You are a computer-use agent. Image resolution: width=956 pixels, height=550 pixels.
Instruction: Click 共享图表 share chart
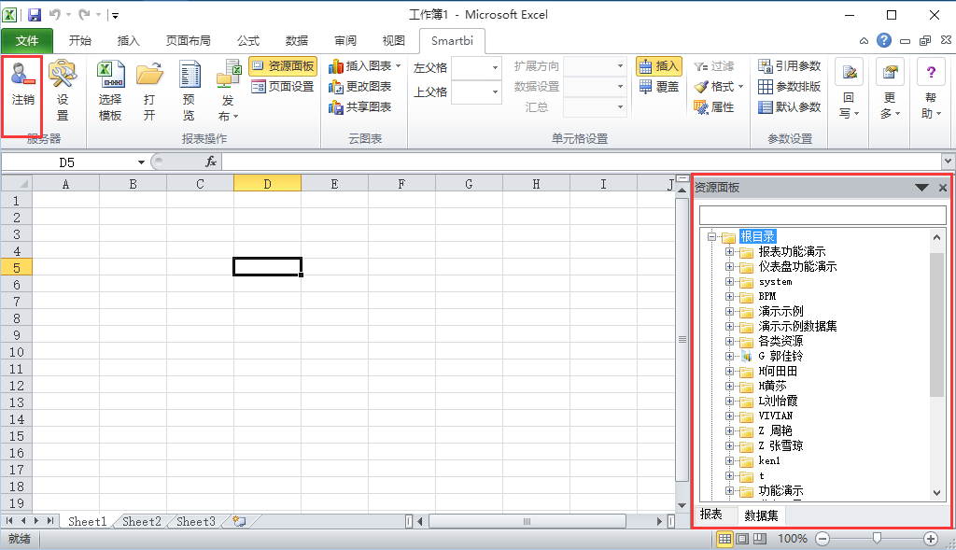[360, 107]
